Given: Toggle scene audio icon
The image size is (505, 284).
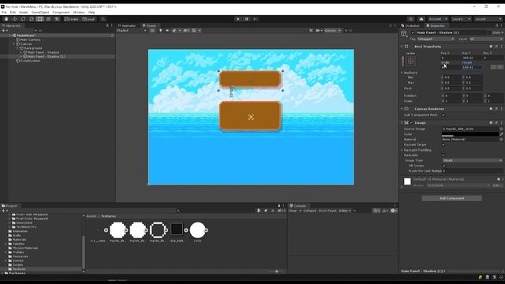Looking at the screenshot, I should 167,30.
